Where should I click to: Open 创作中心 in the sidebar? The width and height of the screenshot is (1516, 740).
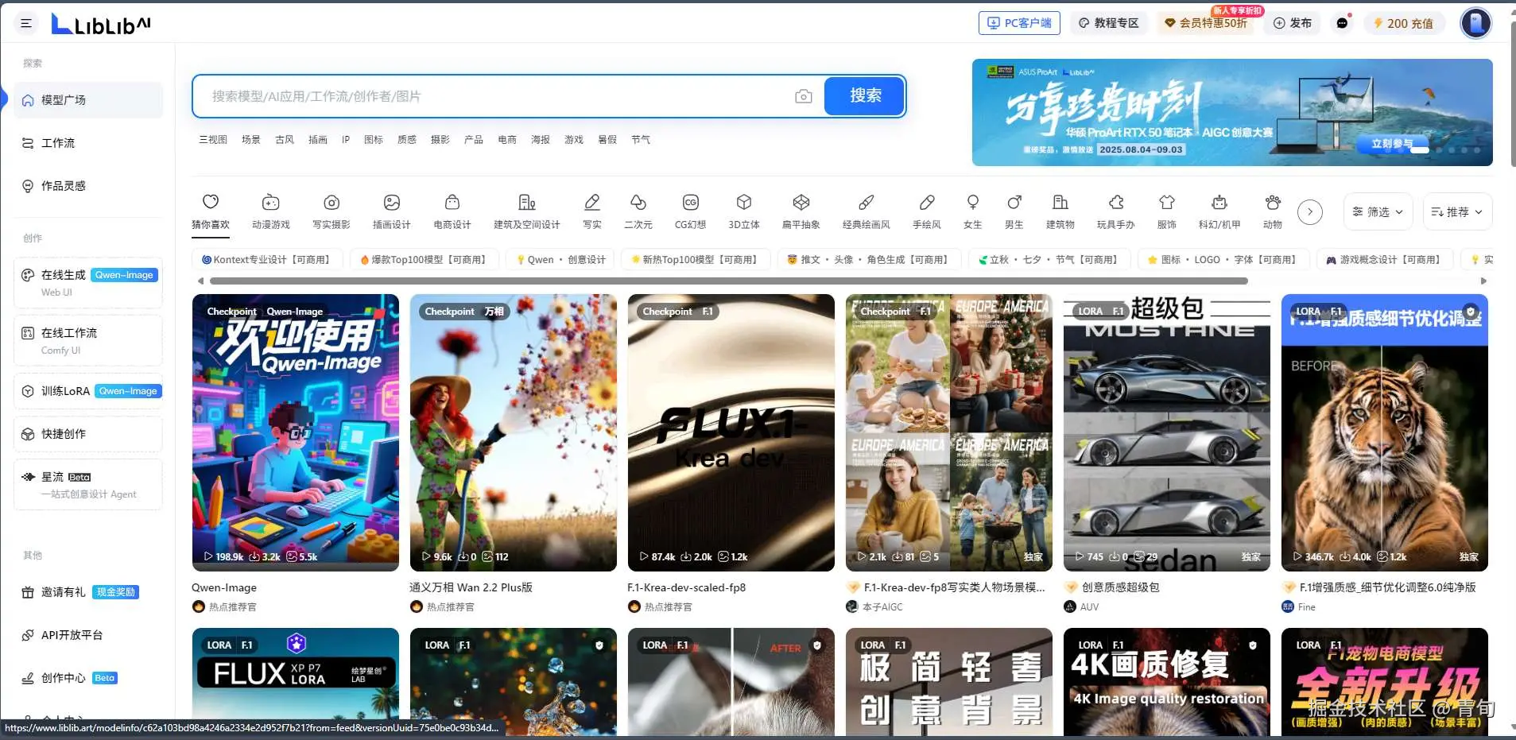[88, 678]
